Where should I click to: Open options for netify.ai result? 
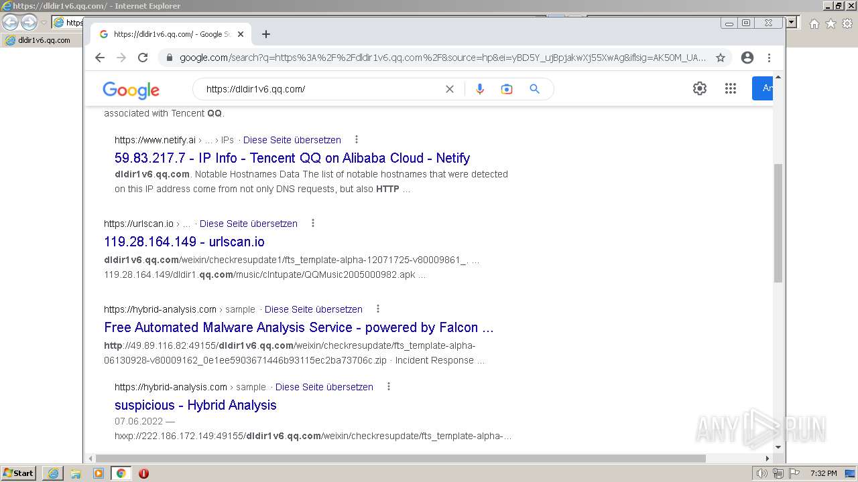pos(357,139)
